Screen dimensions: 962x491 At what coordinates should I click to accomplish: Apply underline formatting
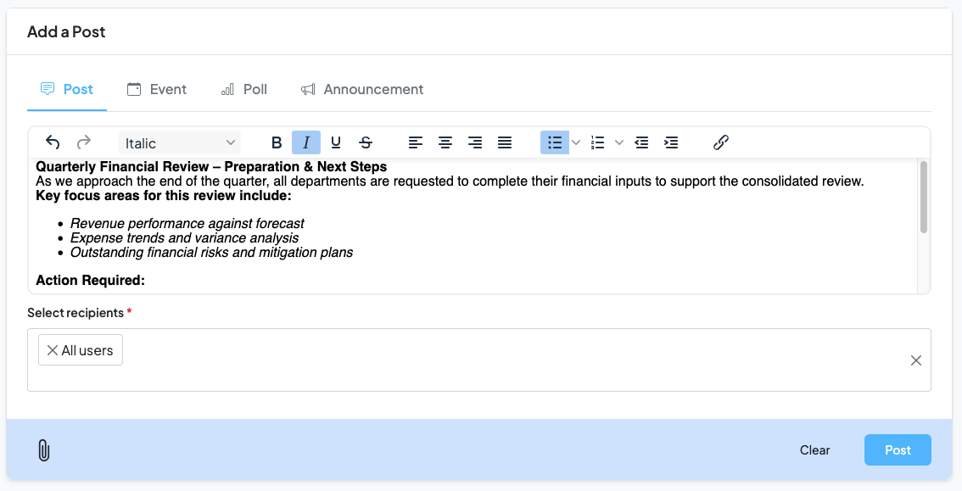click(x=336, y=142)
